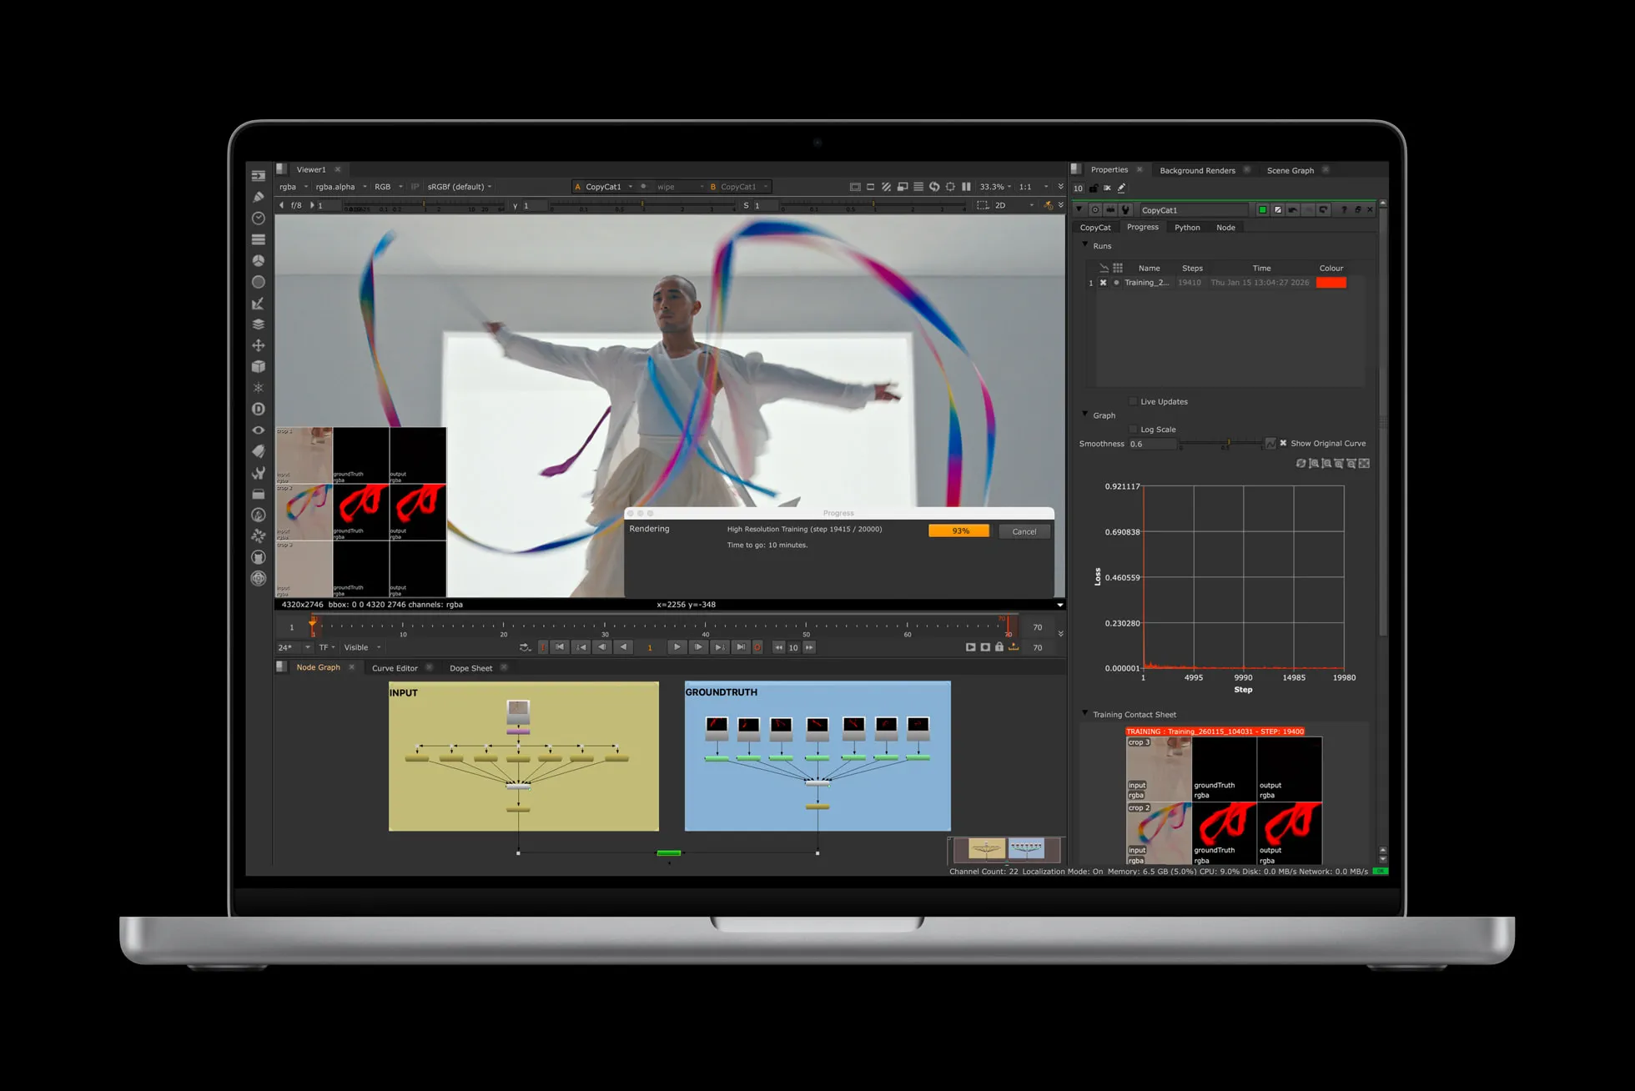Screen dimensions: 1635x1091
Task: Enable Log Scale for the graph
Action: tap(1133, 429)
